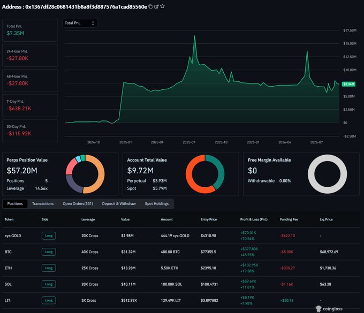Click the Long badge in the SOL row
The height and width of the screenshot is (313, 364).
tap(49, 284)
